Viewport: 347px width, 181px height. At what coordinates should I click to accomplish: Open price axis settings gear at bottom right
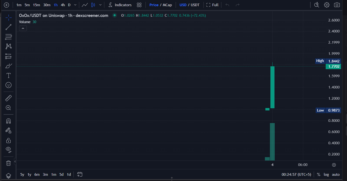pyautogui.click(x=334, y=165)
